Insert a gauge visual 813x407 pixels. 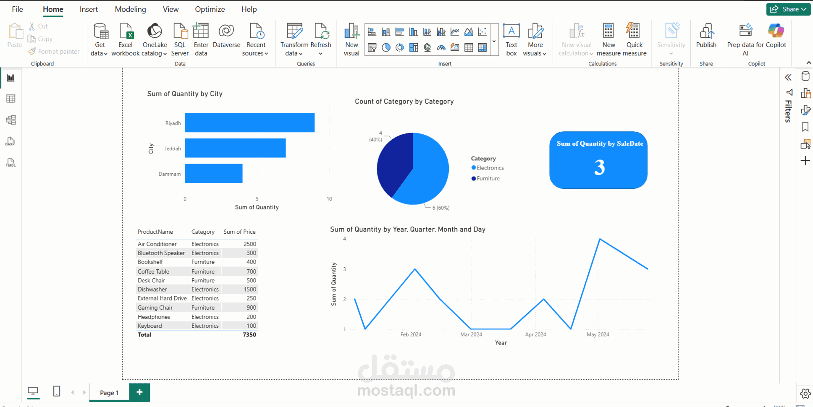[x=441, y=47]
